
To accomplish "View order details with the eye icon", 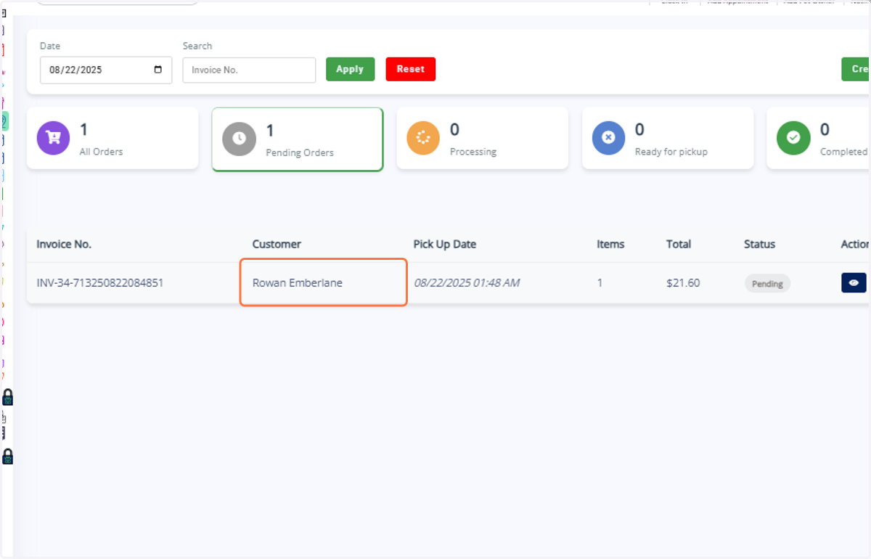I will [854, 283].
